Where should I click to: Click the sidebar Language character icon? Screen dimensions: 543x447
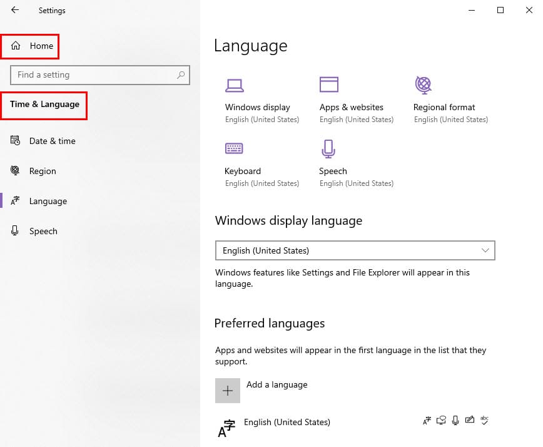pyautogui.click(x=15, y=200)
